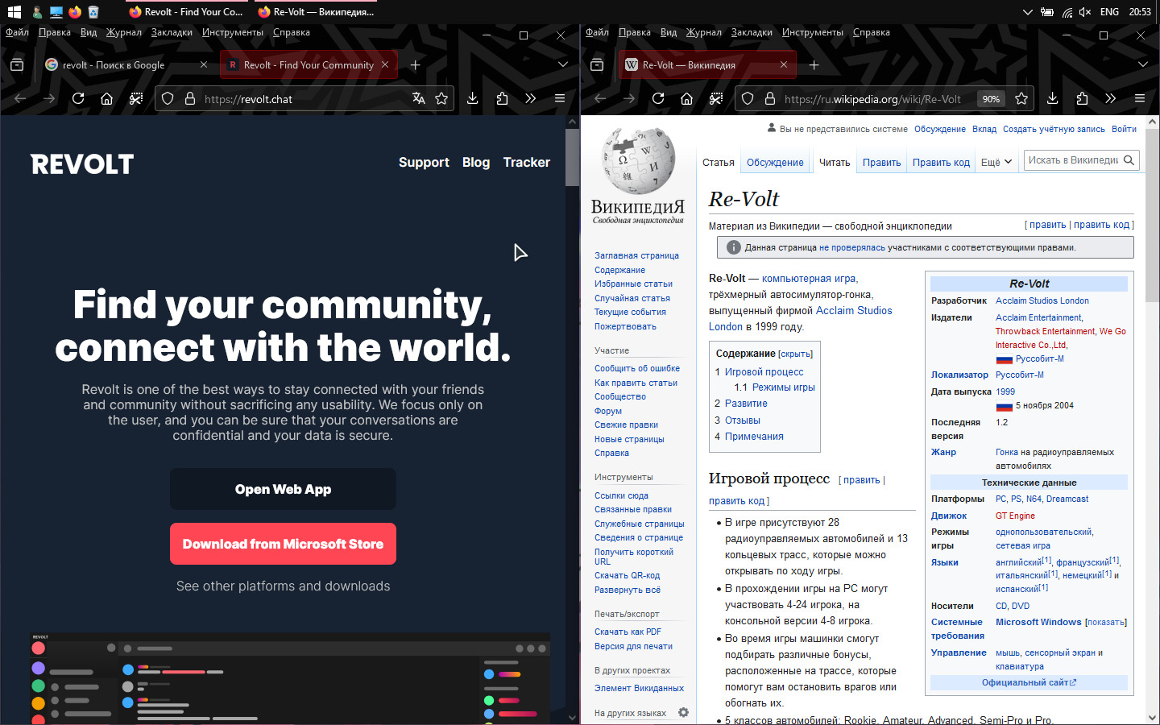Expand system requirements with 'показать'
The image size is (1160, 725).
[x=1106, y=623]
